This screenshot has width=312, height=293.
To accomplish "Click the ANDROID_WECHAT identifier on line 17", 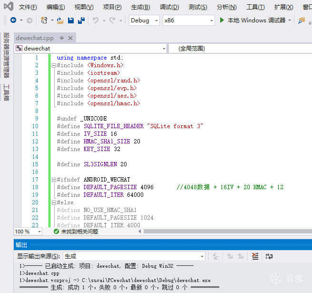I will point(107,180).
